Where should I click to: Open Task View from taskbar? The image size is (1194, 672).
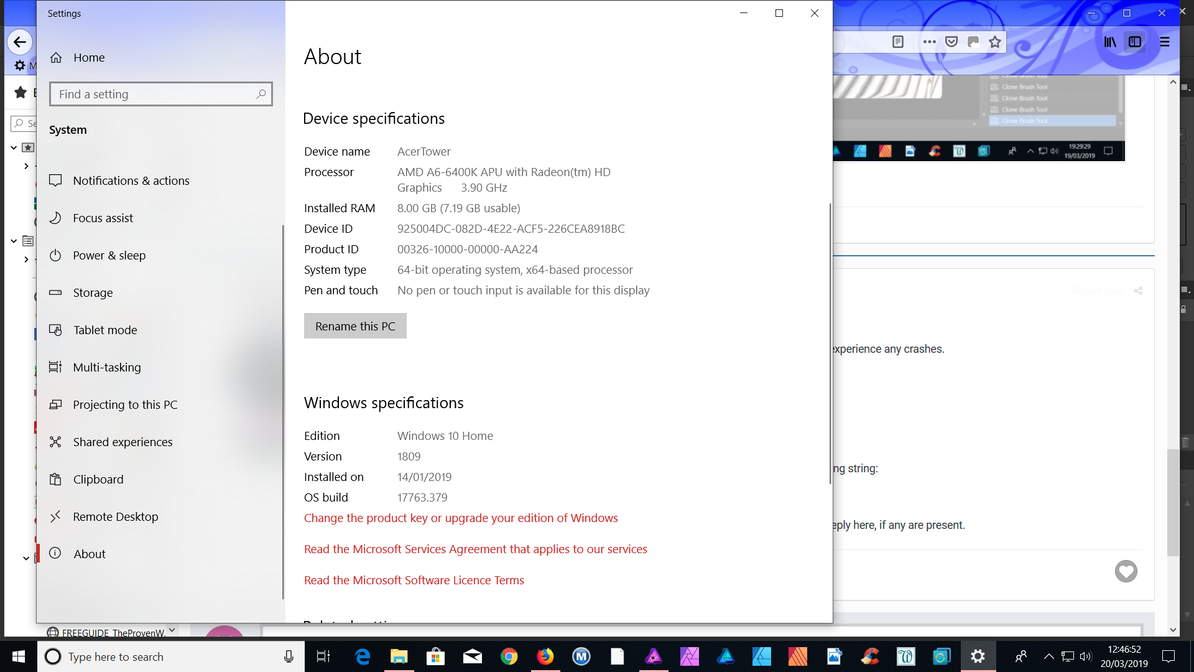point(323,656)
